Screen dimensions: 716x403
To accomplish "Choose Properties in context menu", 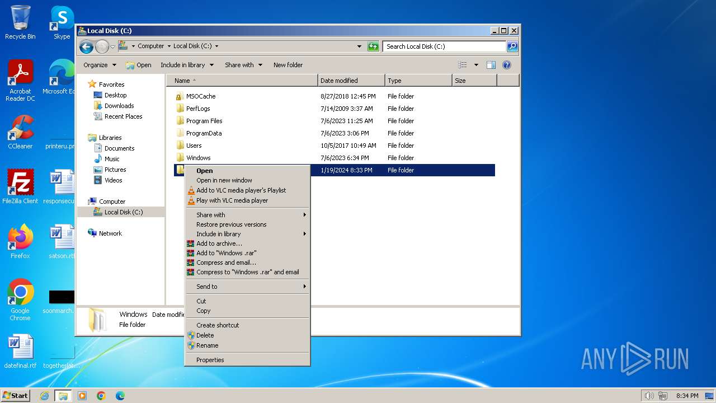I will [x=247, y=360].
